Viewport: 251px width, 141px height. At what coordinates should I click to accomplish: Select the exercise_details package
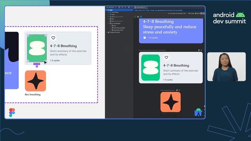pyautogui.click(x=118, y=28)
